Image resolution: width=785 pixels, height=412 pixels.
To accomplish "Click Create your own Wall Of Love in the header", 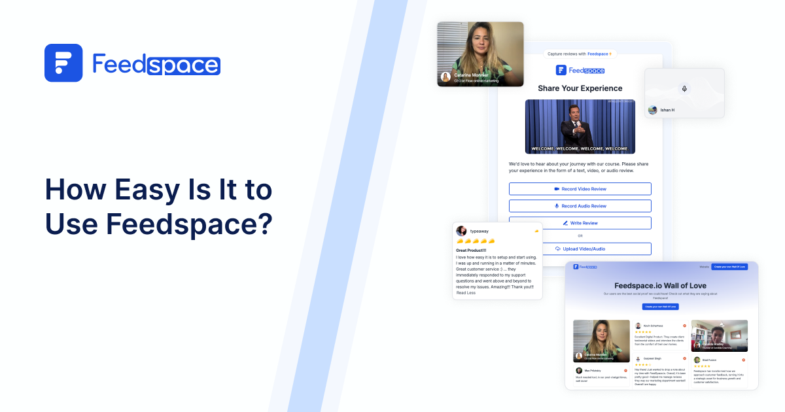I will point(729,267).
